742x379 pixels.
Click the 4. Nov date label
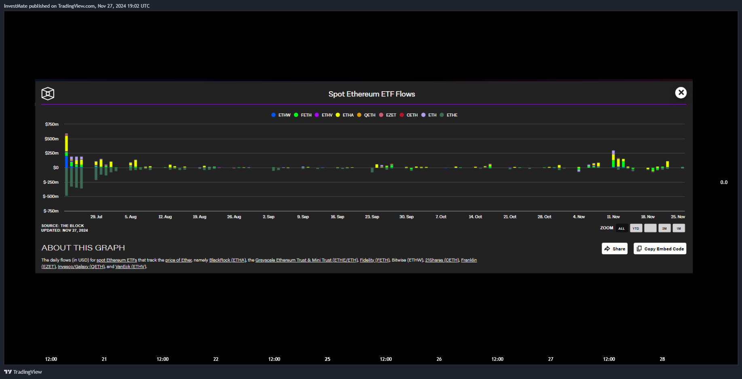(579, 217)
